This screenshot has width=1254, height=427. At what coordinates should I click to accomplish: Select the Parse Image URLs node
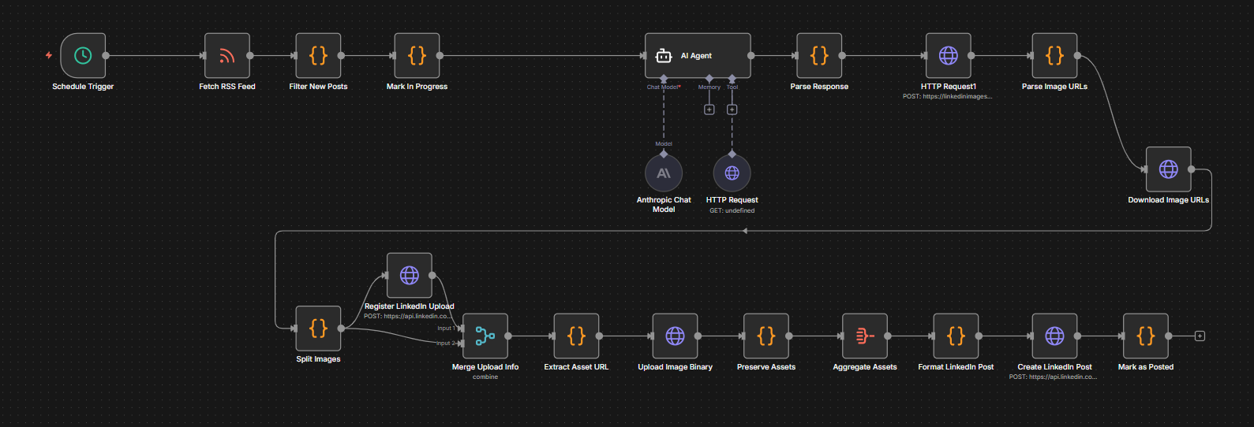coord(1054,56)
